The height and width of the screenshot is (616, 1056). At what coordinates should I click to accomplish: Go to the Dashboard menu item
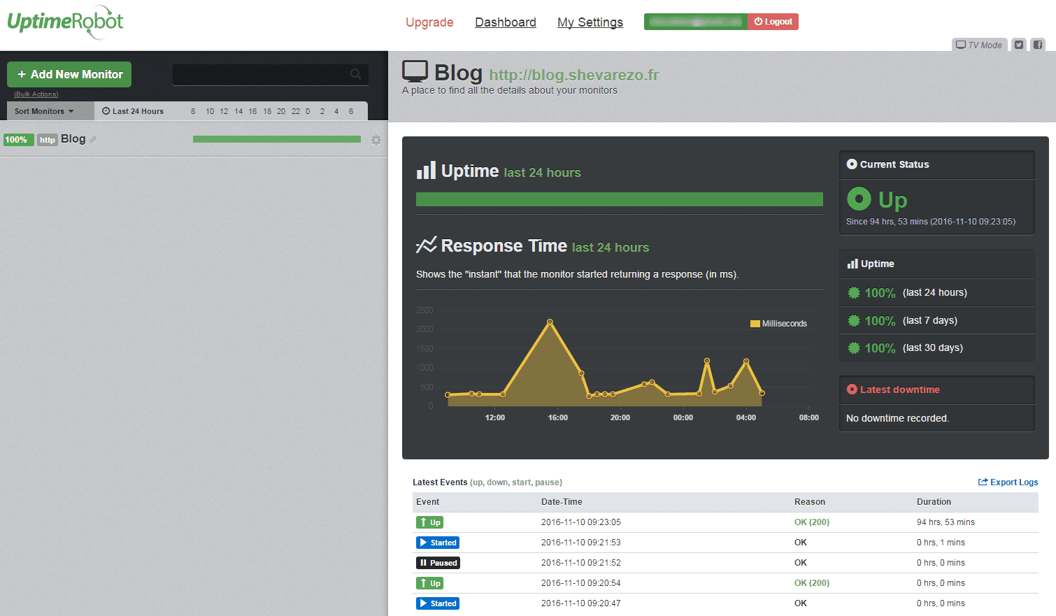[506, 22]
